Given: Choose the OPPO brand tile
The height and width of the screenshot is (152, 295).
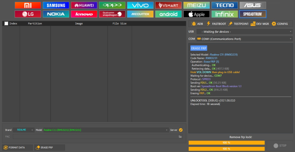Looking at the screenshot, I should click(112, 5).
